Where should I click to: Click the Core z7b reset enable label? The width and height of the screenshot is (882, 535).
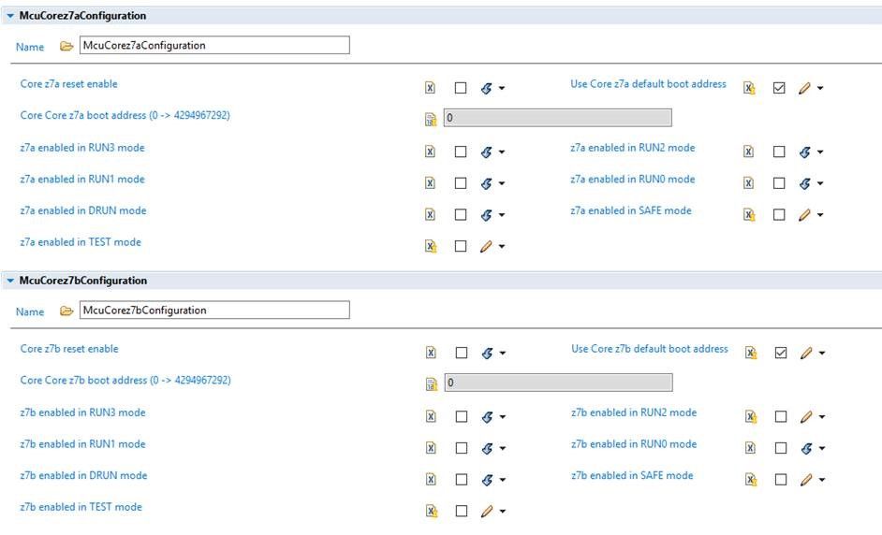[x=69, y=349]
